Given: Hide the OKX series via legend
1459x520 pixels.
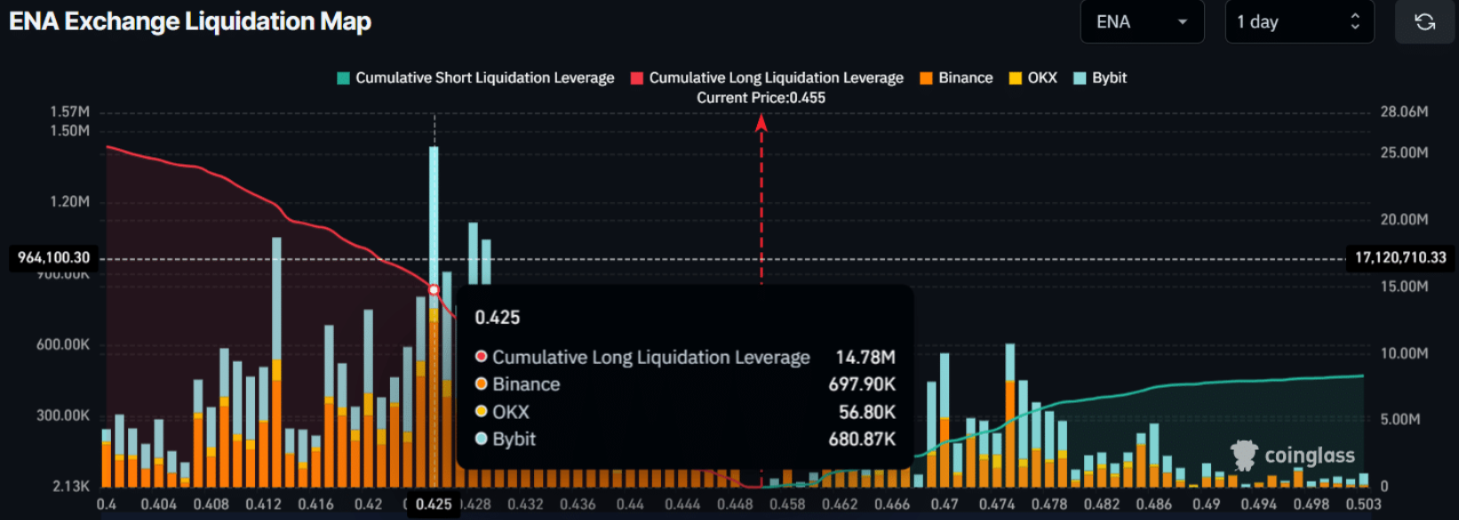Looking at the screenshot, I should point(1041,78).
